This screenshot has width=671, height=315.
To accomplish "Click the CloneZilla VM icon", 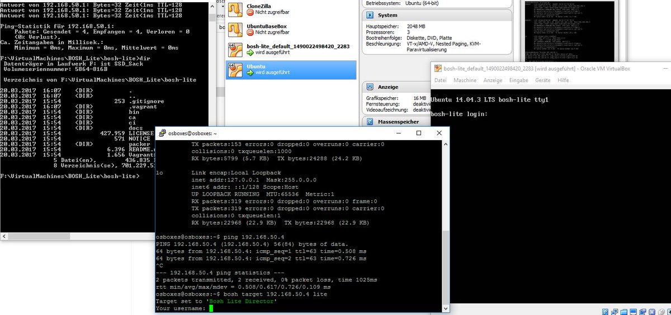I will [235, 8].
